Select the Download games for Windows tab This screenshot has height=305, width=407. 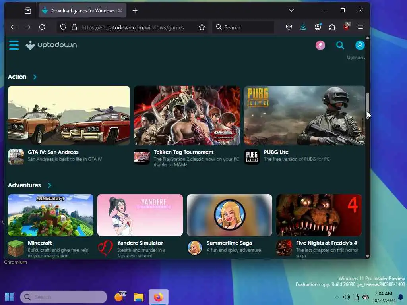[x=82, y=11]
